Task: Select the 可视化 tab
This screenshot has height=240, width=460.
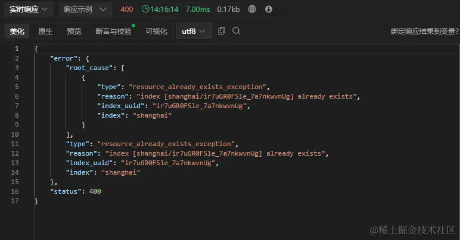Action: point(156,31)
